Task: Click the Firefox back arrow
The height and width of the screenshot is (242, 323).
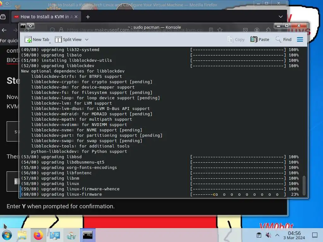Action: click(4, 30)
